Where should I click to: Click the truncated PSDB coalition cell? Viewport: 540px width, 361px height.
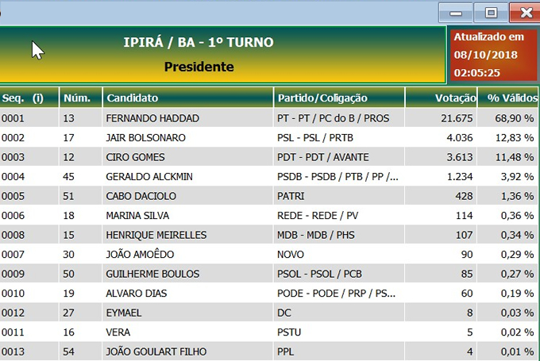[339, 177]
